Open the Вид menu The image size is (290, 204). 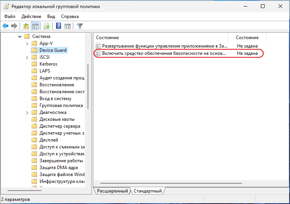click(51, 16)
